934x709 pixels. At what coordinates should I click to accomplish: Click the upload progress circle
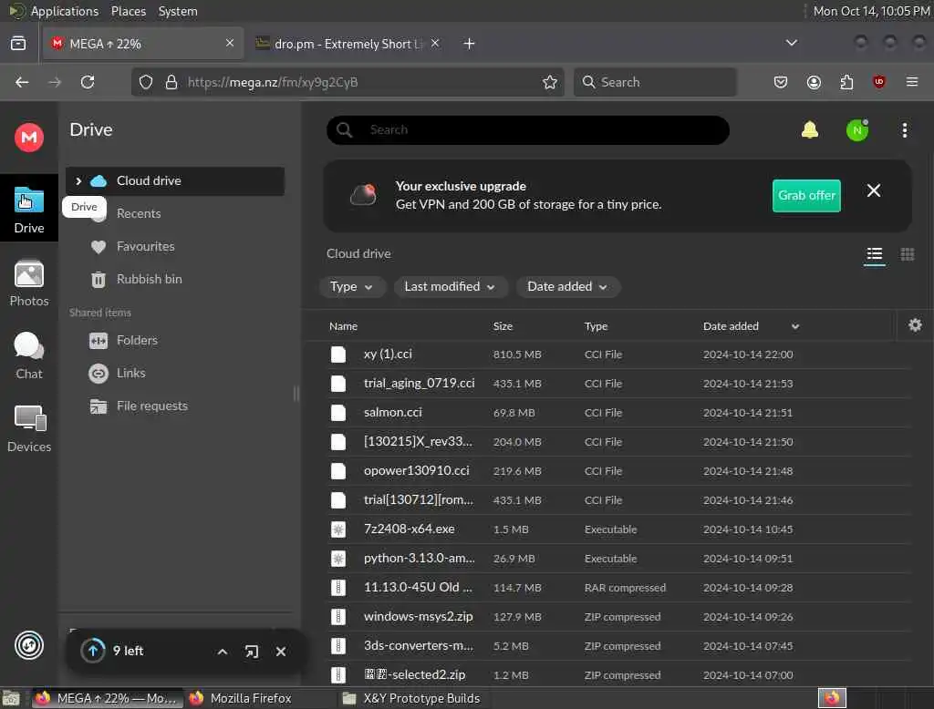93,651
